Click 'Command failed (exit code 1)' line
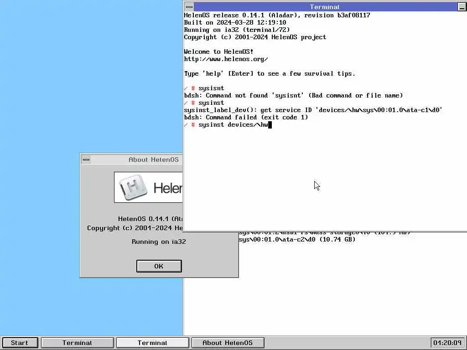 (x=246, y=117)
